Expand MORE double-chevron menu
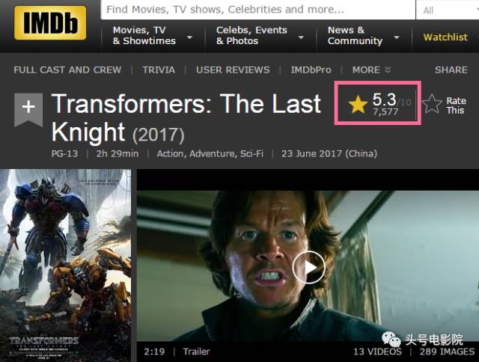Screen dimensions: 479x362 (x=371, y=70)
